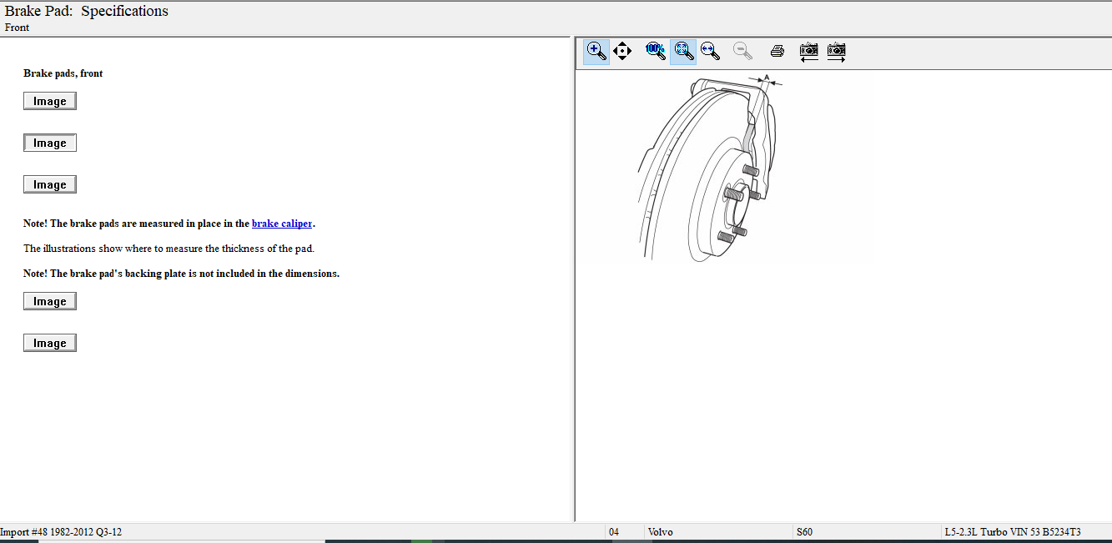Click Image button just above the caliper note

pos(50,184)
